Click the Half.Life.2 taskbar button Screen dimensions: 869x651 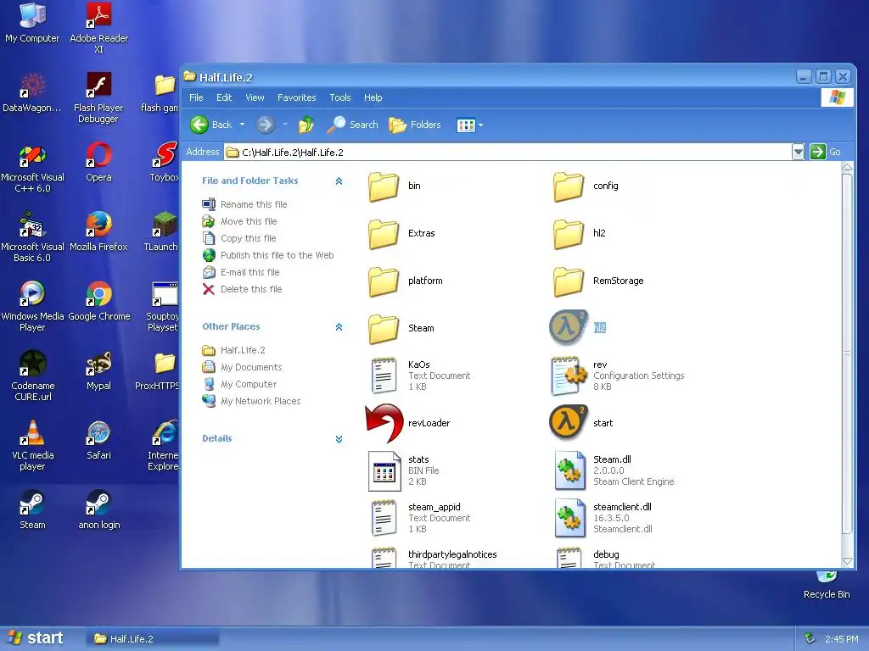click(153, 639)
